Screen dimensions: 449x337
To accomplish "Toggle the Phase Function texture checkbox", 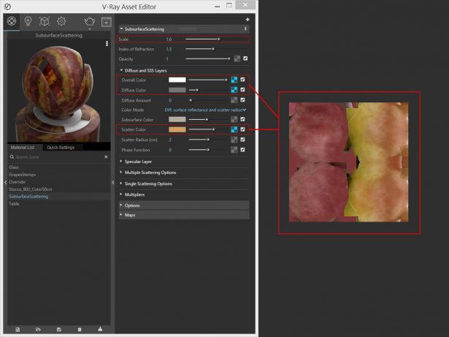I will click(x=242, y=149).
